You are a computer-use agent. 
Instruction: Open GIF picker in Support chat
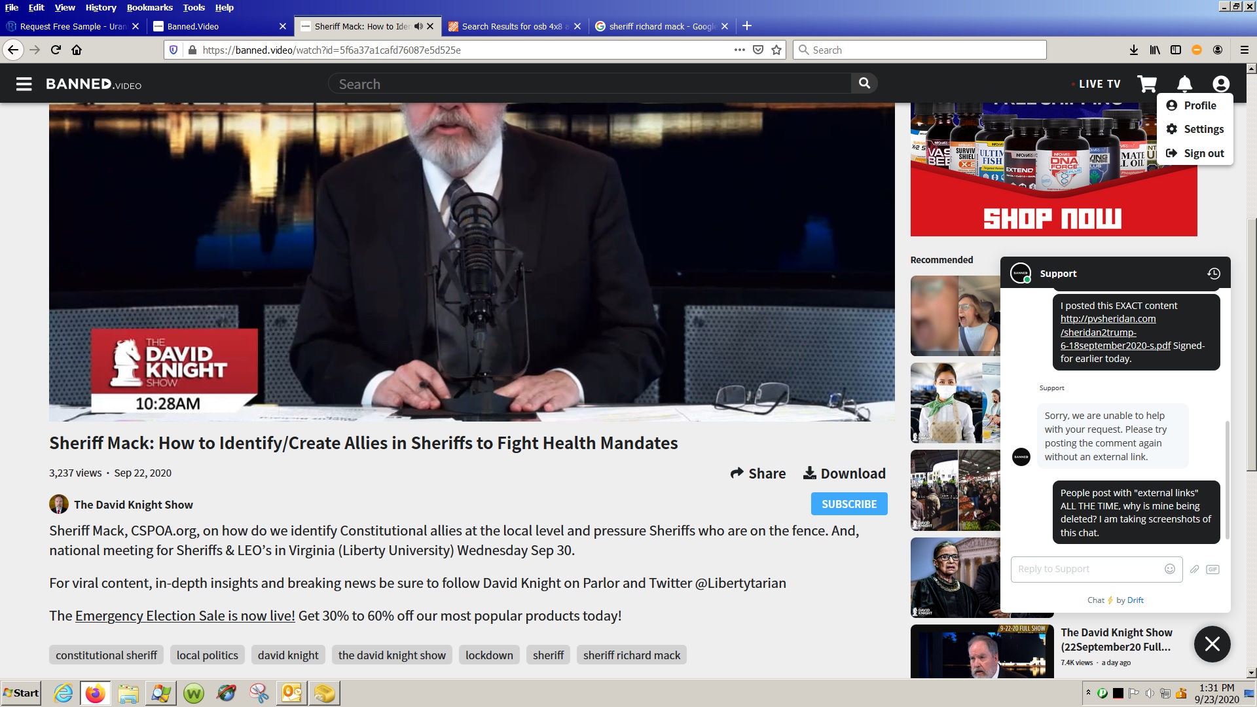[1212, 569]
